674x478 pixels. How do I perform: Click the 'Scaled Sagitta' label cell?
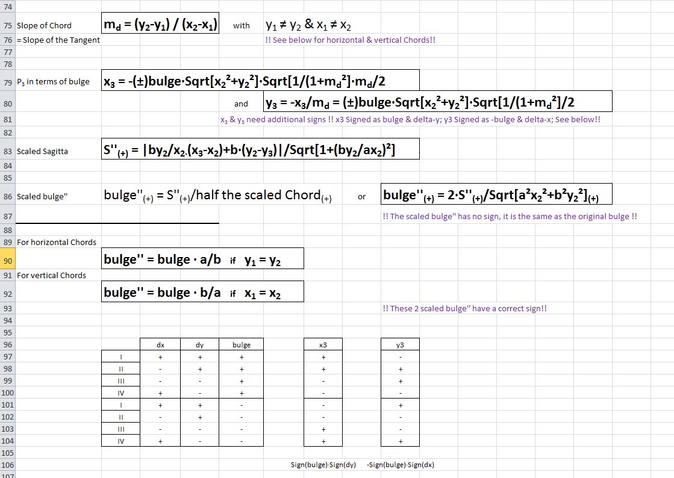click(42, 152)
